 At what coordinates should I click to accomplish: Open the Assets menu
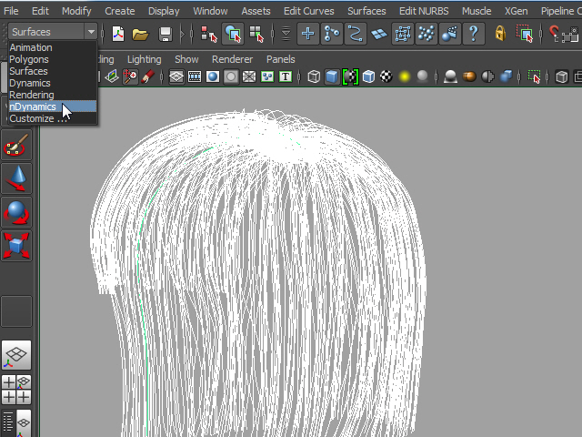(x=256, y=11)
